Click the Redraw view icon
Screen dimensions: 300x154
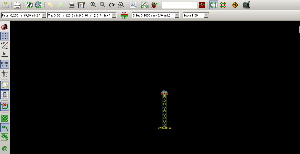(x=111, y=5)
